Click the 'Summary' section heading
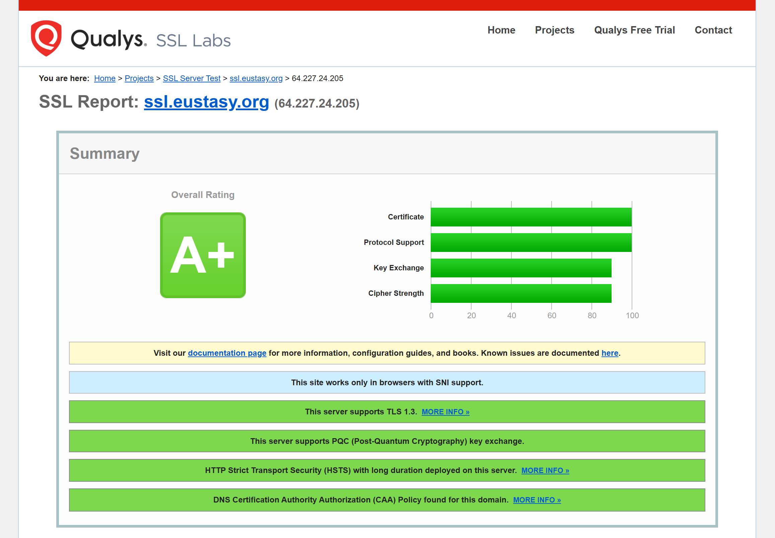 (x=104, y=154)
